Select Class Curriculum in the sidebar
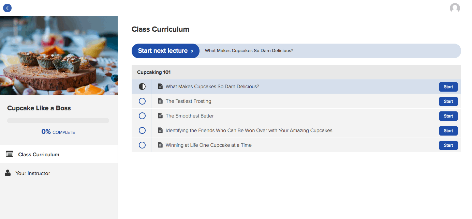 pos(59,154)
